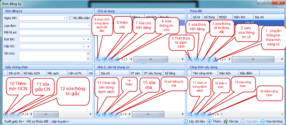Click download arrow icon in Thửa đất panel

(x=215, y=59)
